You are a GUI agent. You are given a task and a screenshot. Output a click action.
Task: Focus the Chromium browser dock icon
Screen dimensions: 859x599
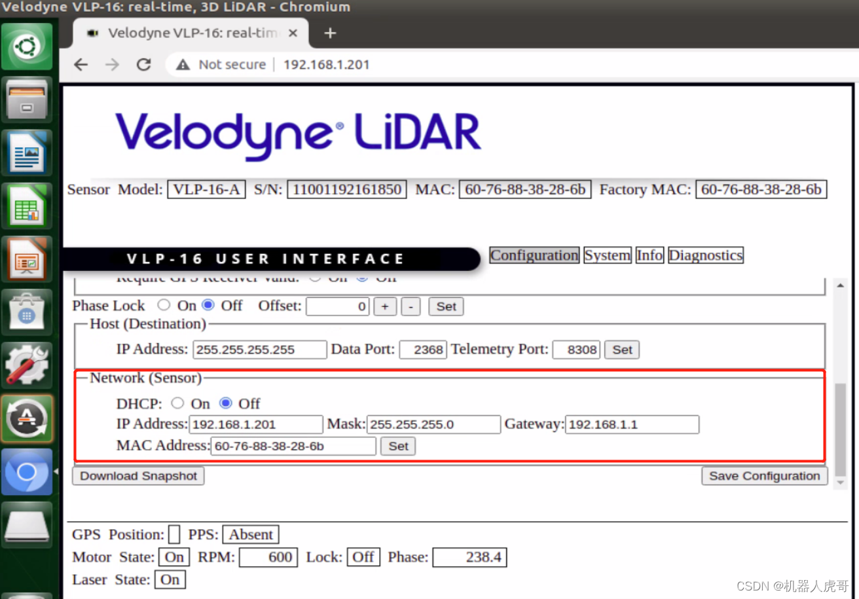coord(27,471)
